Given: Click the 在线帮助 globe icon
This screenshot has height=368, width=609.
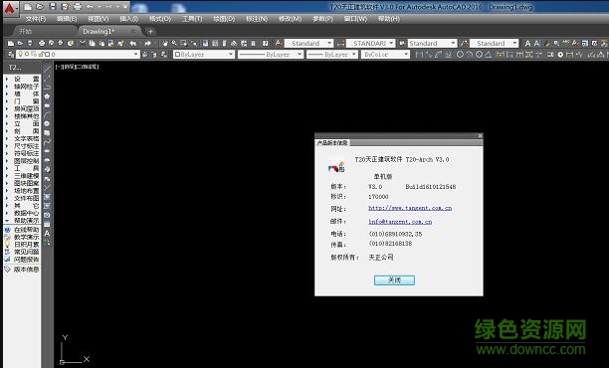Looking at the screenshot, I should 7,230.
